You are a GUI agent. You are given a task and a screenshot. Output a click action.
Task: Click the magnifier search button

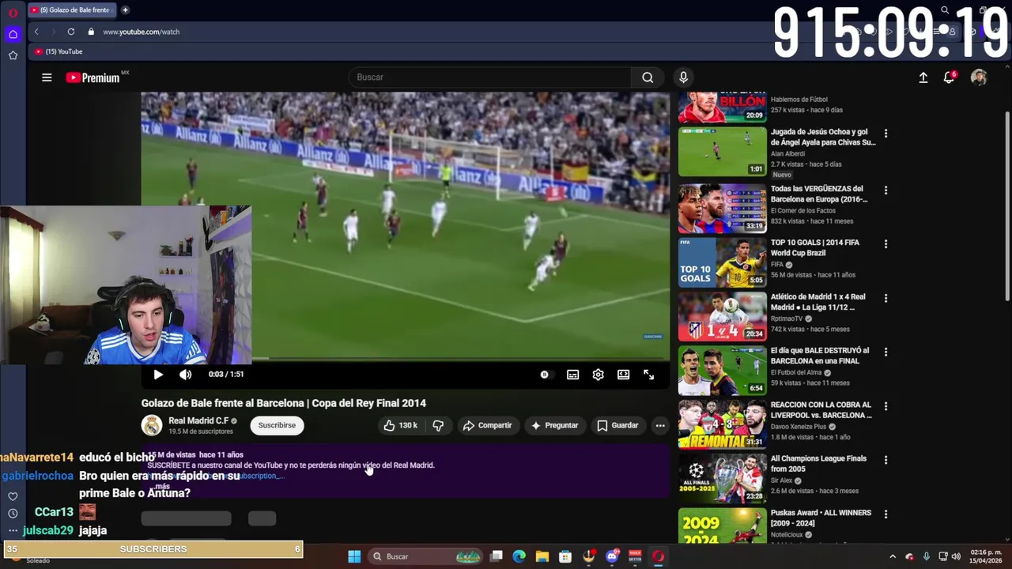click(648, 77)
